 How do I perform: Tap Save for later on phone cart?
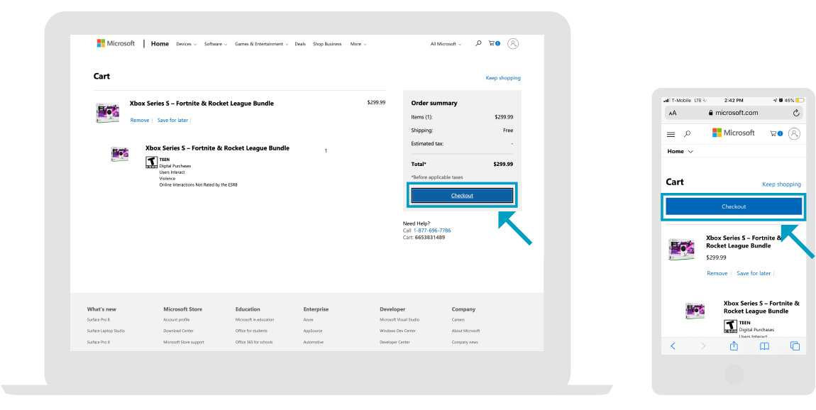coord(754,273)
